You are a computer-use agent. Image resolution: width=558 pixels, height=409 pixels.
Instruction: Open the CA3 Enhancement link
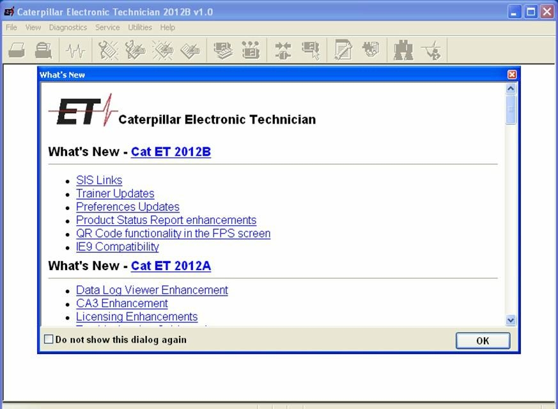pos(121,303)
